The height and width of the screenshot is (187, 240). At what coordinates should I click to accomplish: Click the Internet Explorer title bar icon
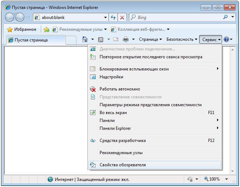pos(8,8)
